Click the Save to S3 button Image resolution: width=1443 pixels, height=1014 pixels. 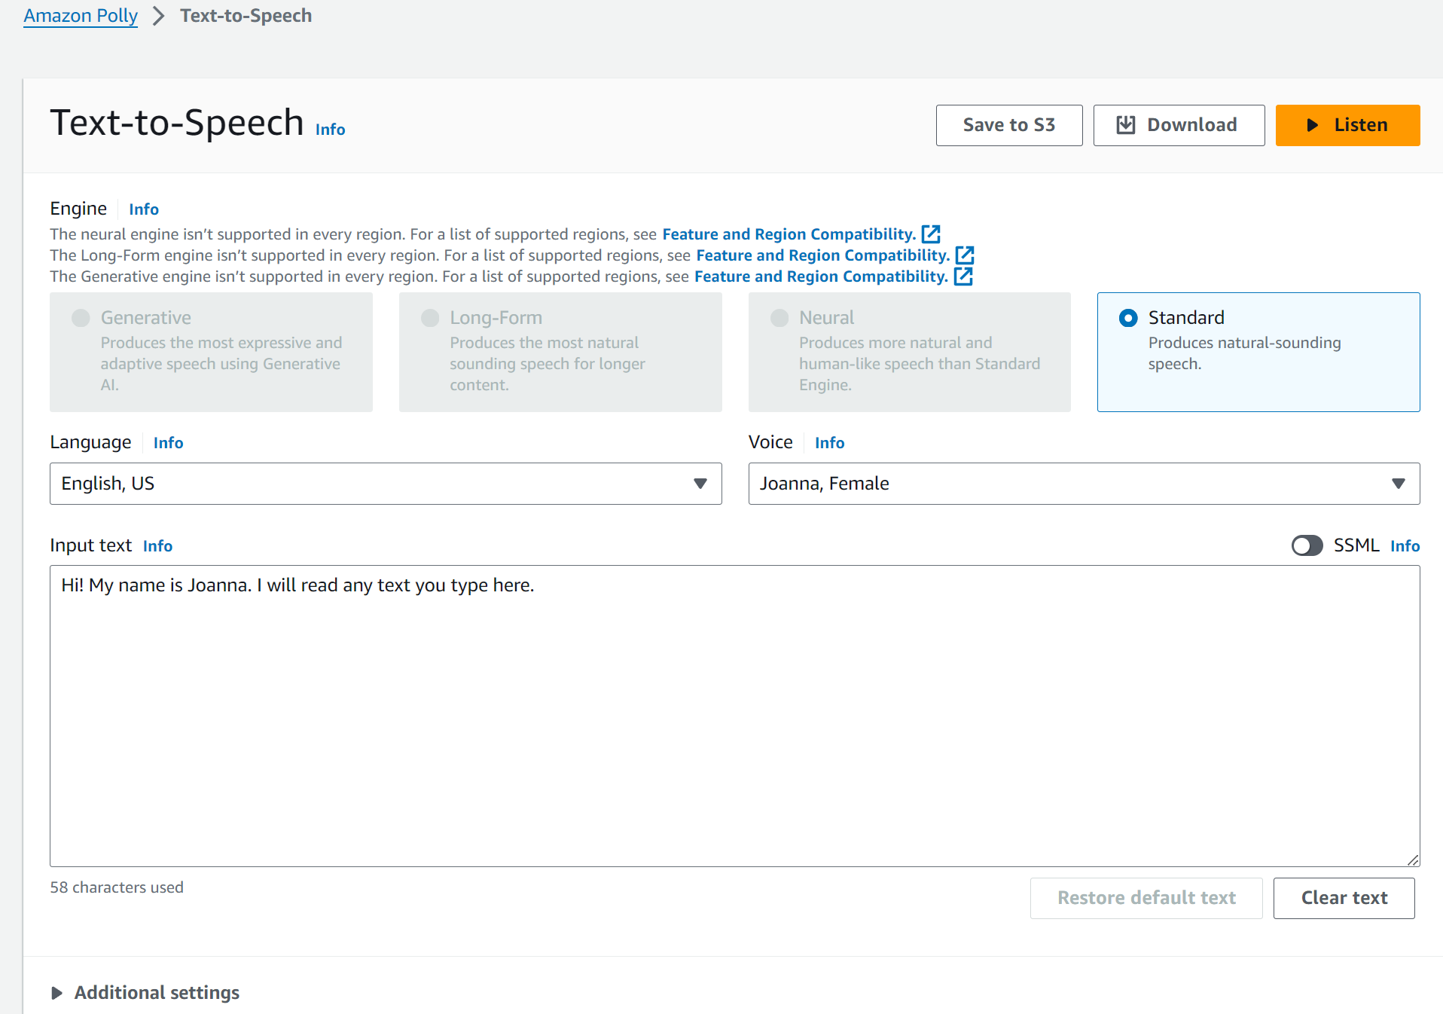(1008, 125)
